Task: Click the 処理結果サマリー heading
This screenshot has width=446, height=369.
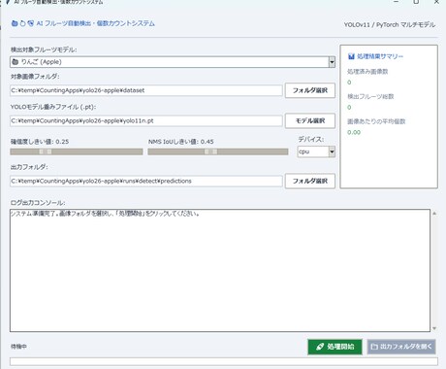Action: (380, 56)
